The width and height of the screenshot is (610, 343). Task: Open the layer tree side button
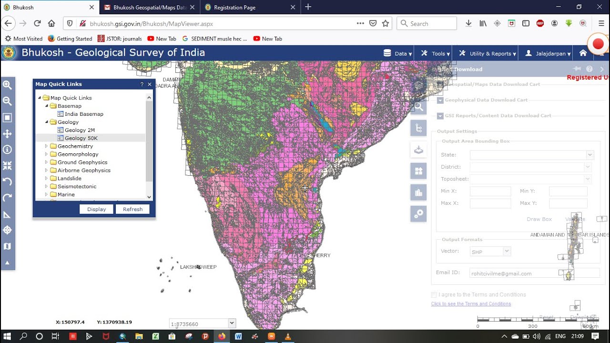(418, 128)
